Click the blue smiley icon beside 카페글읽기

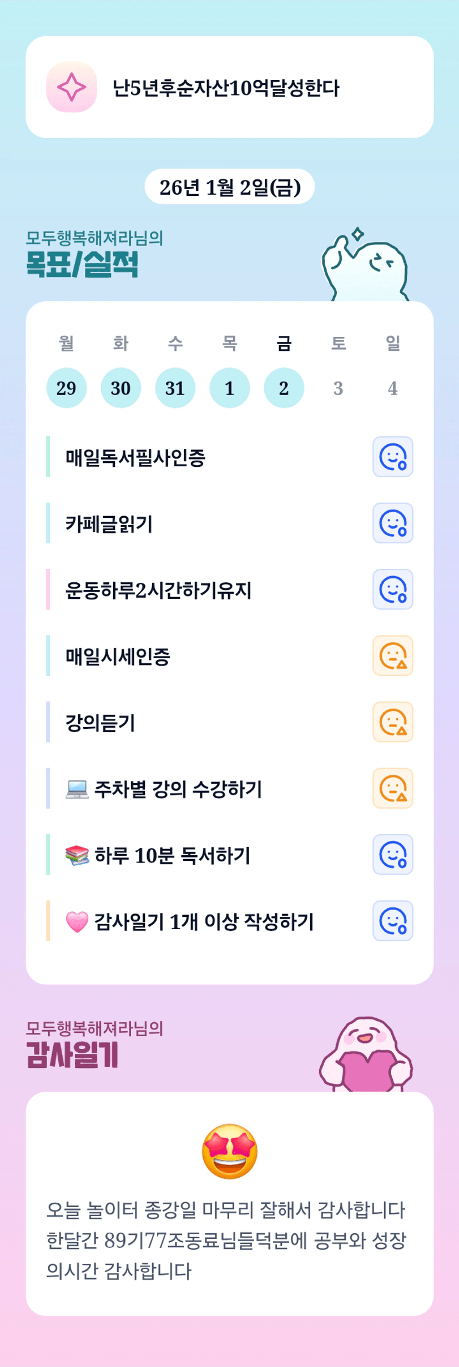tap(392, 523)
